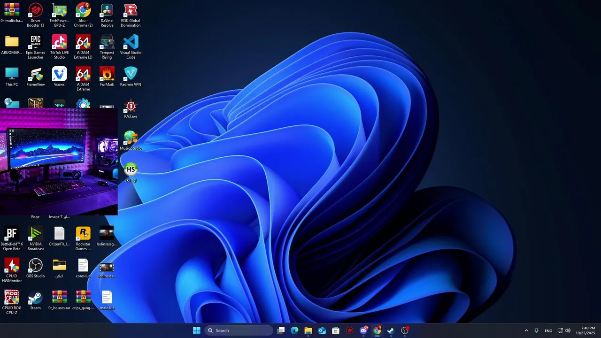This screenshot has height=338, width=601.
Task: Select Battlefield 6 Open Beta icon
Action: pyautogui.click(x=12, y=239)
